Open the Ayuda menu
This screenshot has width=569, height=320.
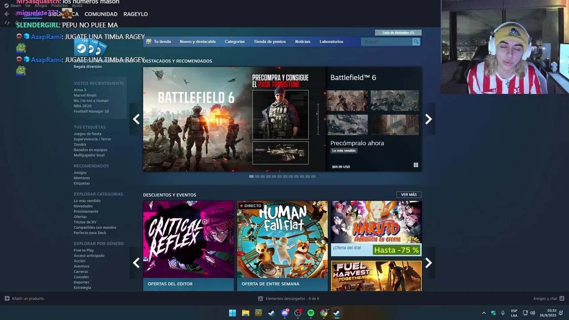(x=77, y=6)
